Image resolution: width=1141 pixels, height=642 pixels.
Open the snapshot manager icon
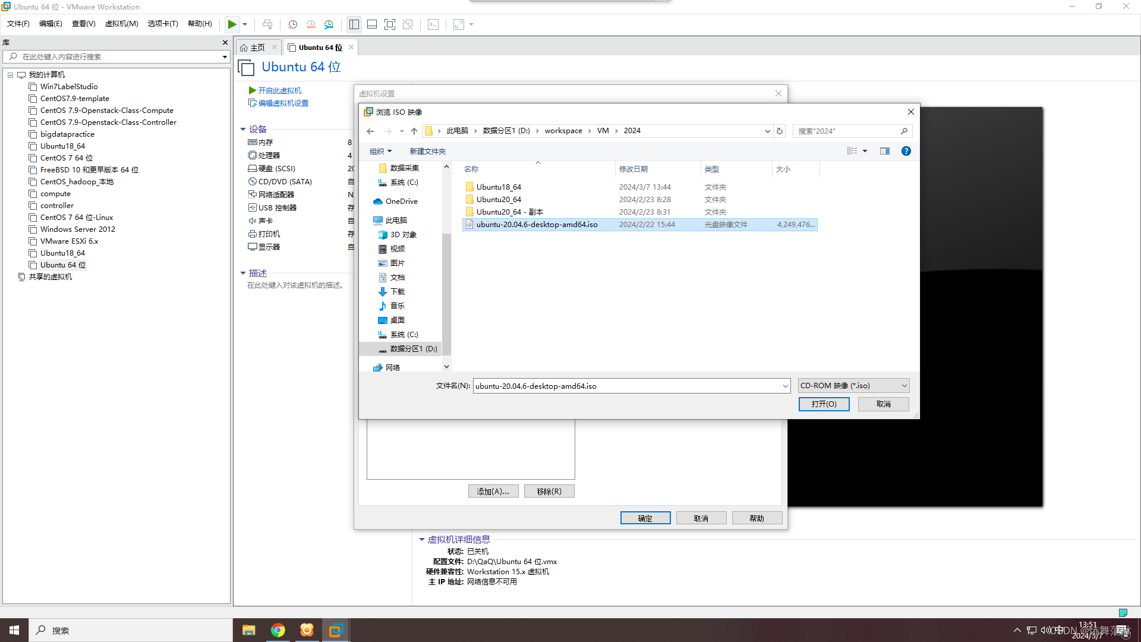tap(329, 24)
